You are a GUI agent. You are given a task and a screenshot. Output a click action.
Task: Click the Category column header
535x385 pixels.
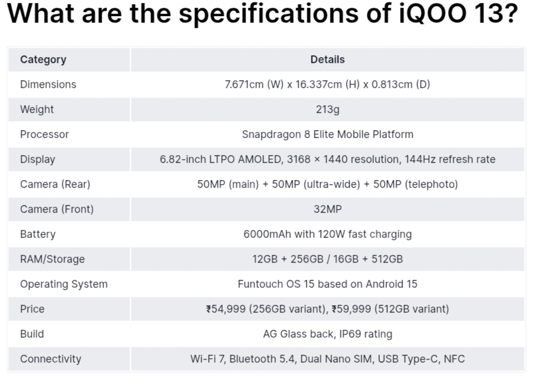point(43,59)
